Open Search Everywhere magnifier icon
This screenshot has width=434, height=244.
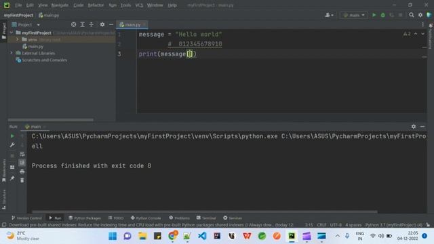click(x=412, y=15)
